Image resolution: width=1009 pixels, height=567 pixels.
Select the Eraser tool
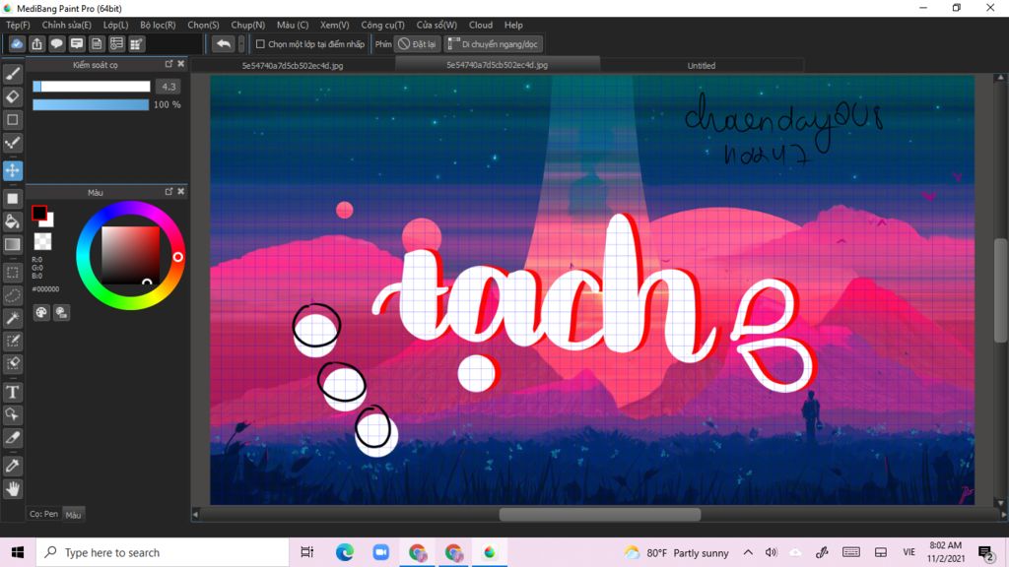[x=12, y=97]
